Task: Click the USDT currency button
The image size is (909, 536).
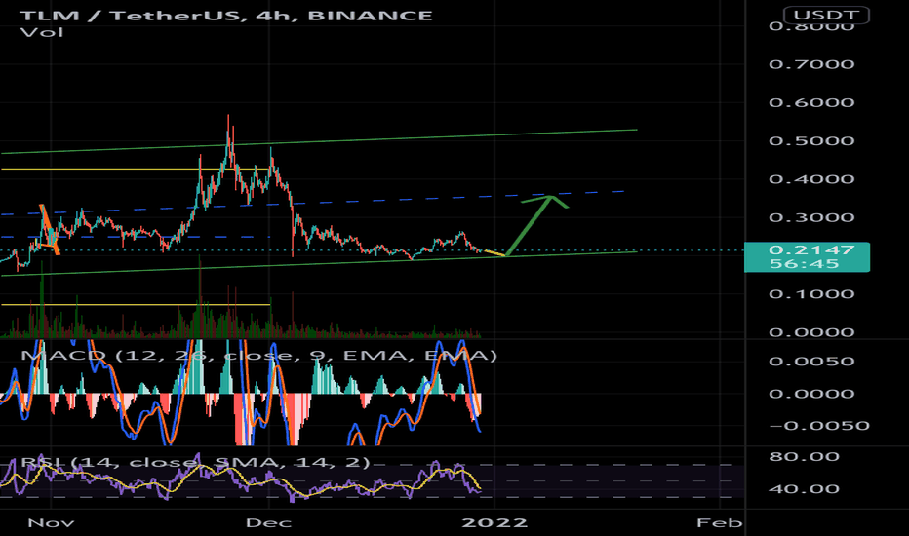Action: tap(825, 15)
